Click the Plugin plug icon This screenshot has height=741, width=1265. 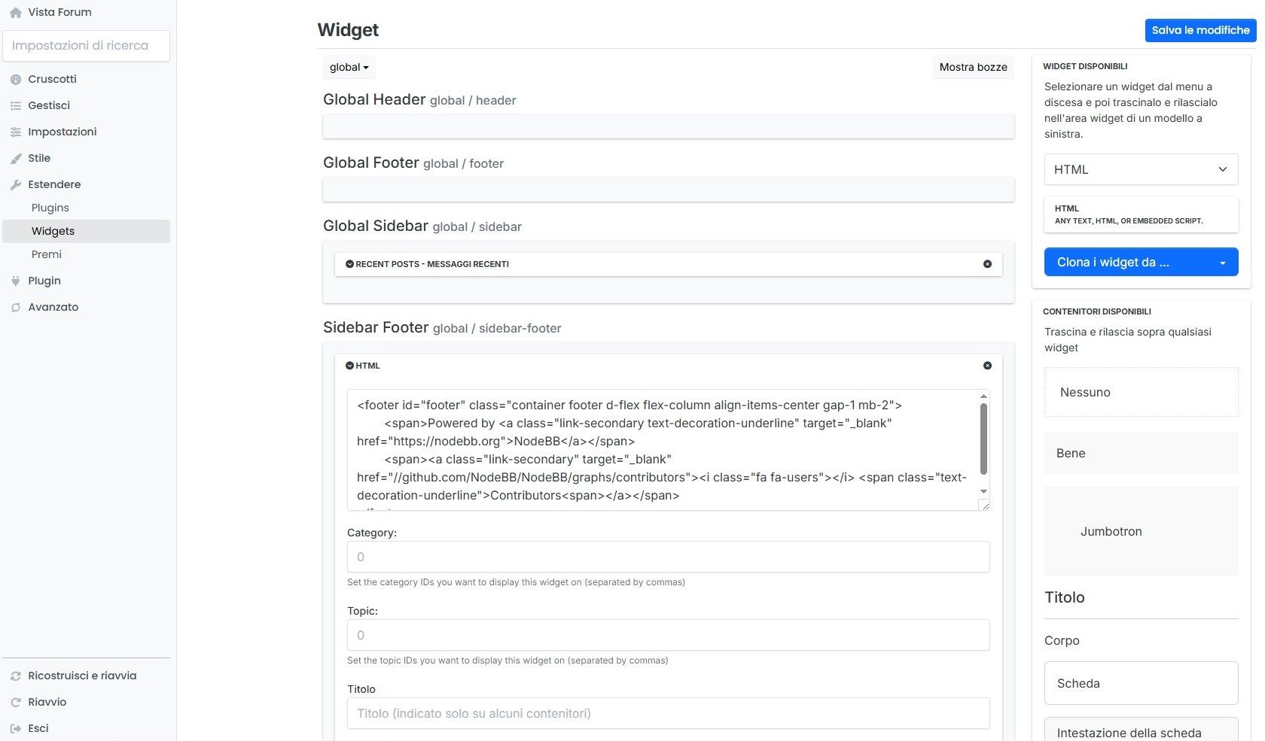point(15,281)
